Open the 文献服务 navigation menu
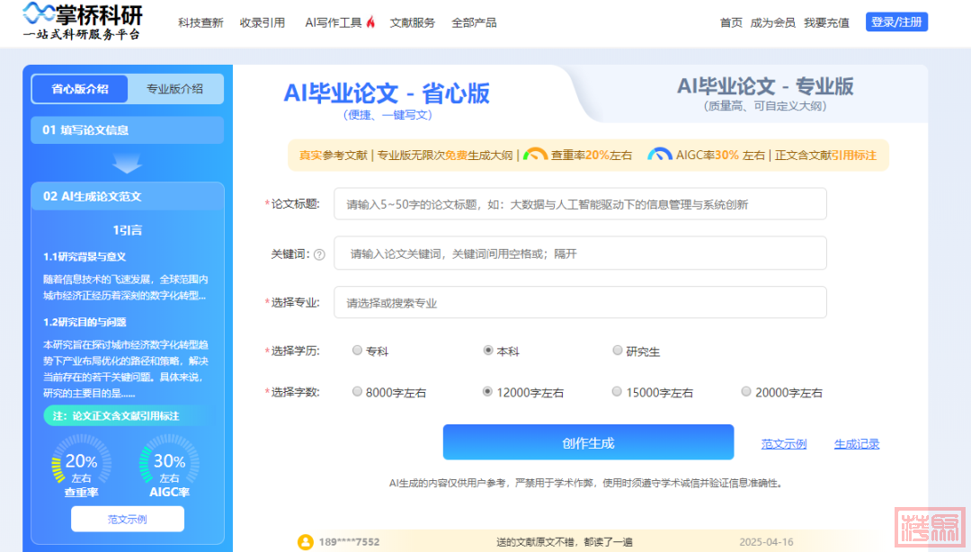Image resolution: width=971 pixels, height=552 pixels. (x=413, y=22)
